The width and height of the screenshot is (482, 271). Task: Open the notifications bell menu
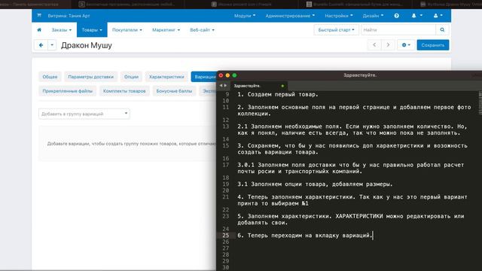click(416, 16)
